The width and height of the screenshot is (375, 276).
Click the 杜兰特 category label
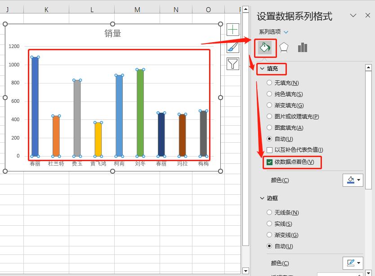56,163
